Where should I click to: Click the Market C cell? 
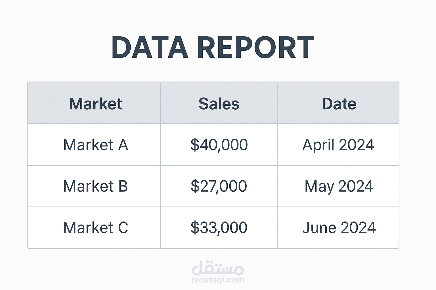coord(96,228)
